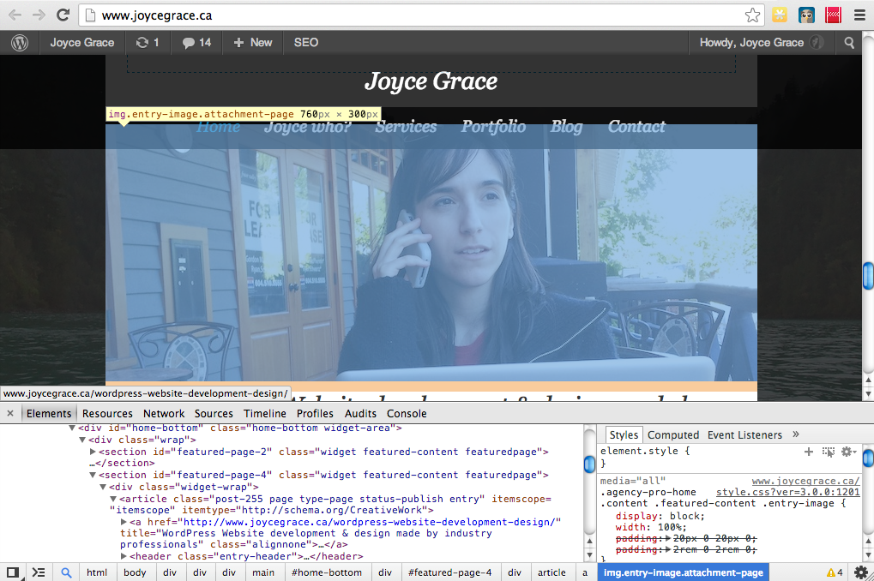
Task: Bookmark this page with the star icon
Action: point(752,15)
